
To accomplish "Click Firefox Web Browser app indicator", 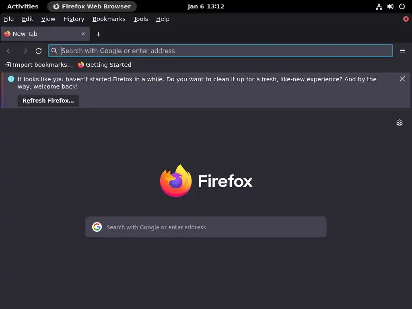I will point(92,6).
